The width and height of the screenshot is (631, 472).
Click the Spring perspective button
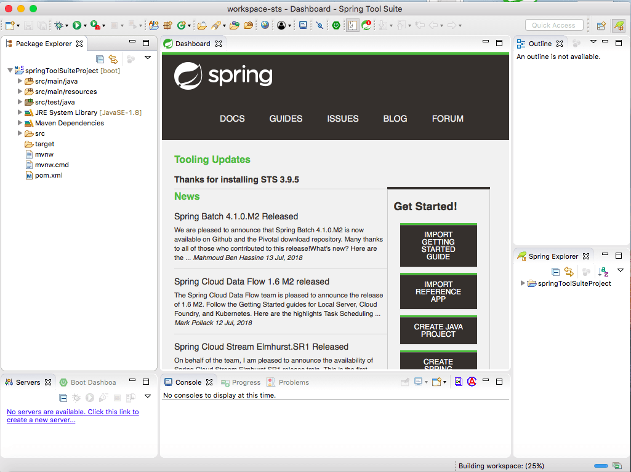619,26
